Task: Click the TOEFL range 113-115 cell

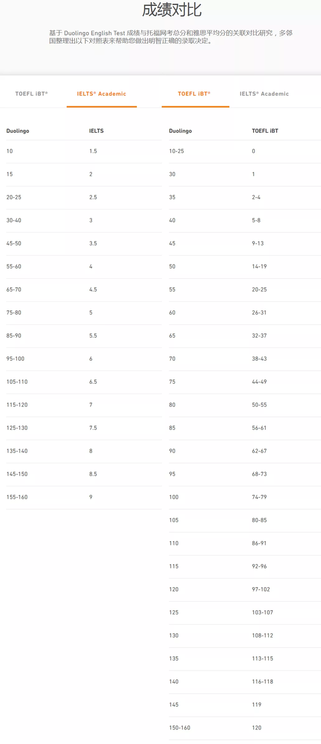Action: click(263, 658)
